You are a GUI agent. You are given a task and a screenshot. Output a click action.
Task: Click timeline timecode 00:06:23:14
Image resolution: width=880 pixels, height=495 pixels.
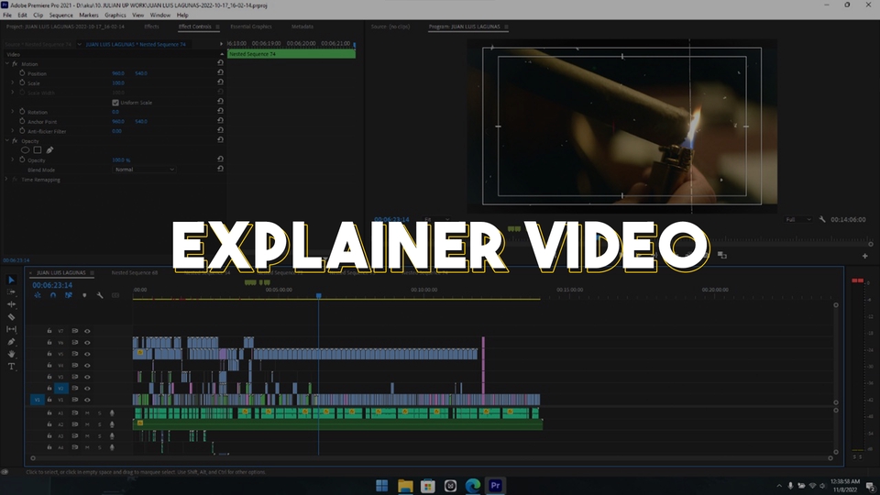coord(52,285)
